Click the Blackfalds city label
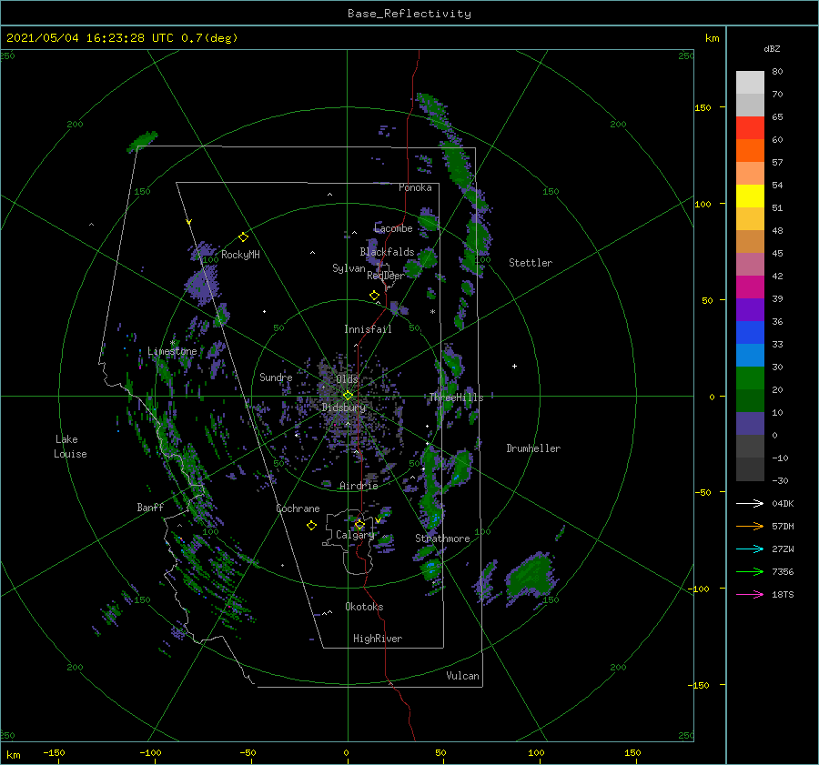This screenshot has height=765, width=819. pos(387,252)
